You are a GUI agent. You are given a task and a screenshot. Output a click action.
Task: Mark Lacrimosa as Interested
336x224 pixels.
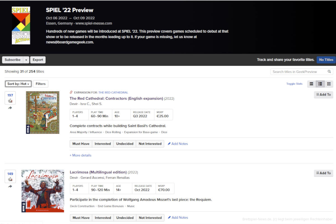coord(103,218)
